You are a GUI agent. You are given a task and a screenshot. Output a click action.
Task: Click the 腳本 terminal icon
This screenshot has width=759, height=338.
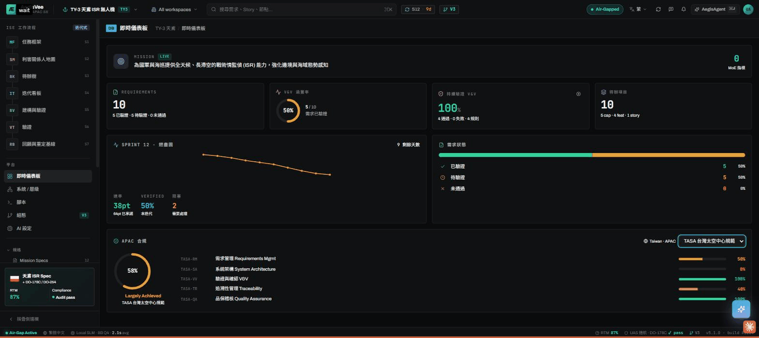pos(10,202)
